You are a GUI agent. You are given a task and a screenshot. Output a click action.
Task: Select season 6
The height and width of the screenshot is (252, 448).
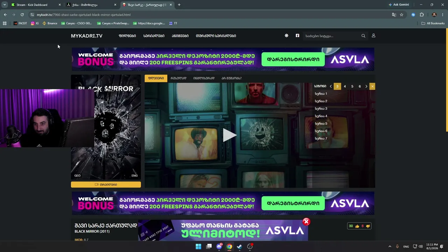pyautogui.click(x=359, y=86)
